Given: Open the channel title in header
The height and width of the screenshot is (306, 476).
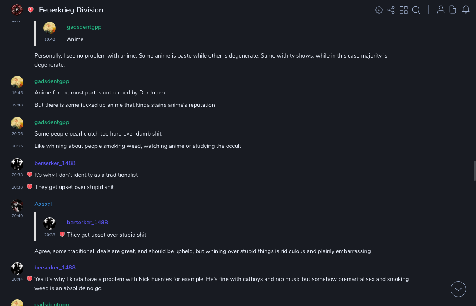Looking at the screenshot, I should (x=71, y=10).
